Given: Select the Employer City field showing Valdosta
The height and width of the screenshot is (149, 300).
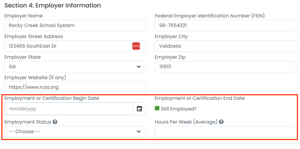Looking at the screenshot, I should pos(225,46).
